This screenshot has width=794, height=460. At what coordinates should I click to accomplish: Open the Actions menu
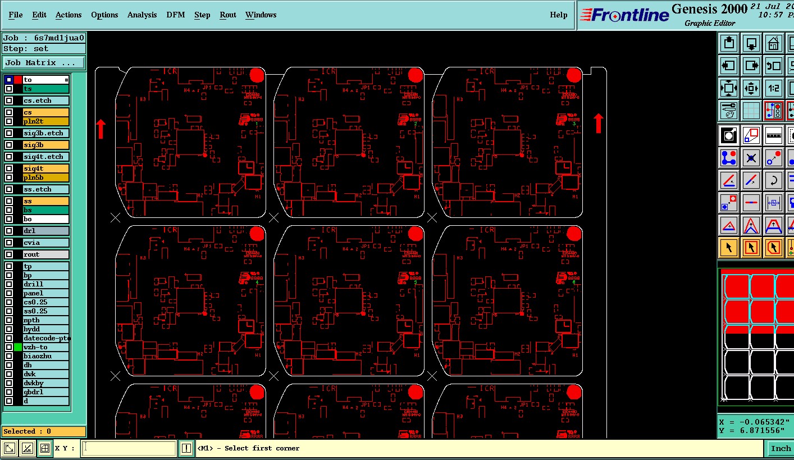tap(69, 15)
